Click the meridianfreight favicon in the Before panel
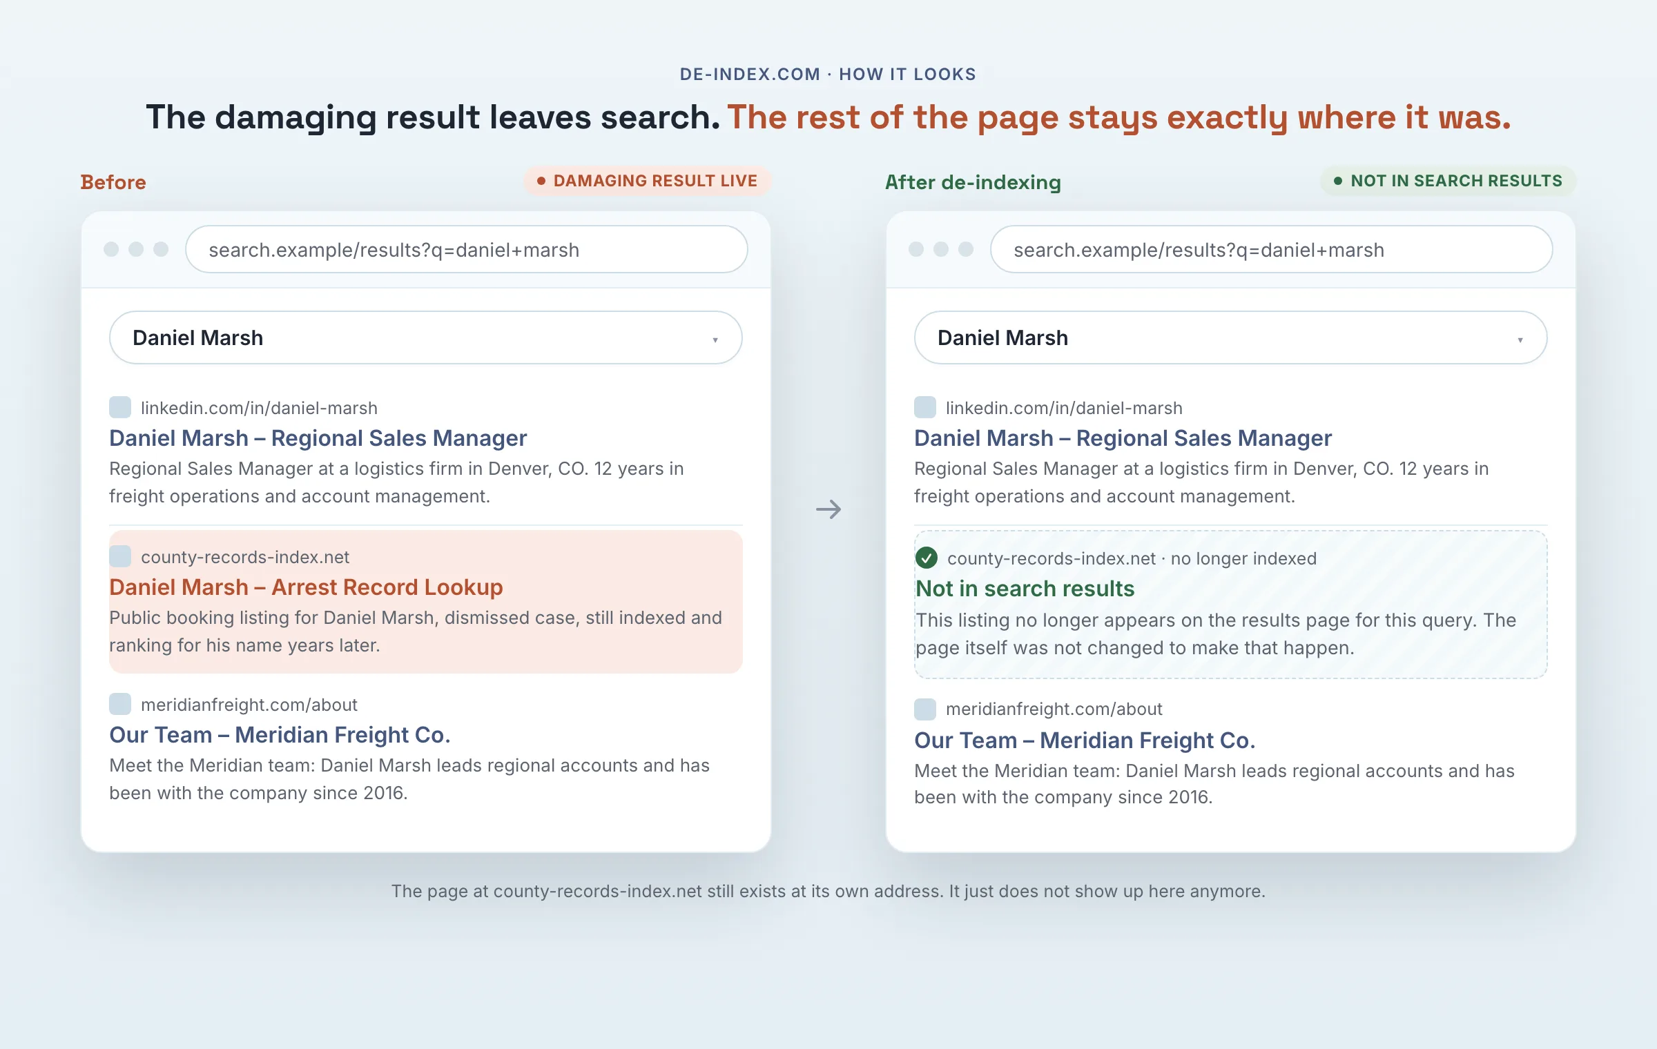1657x1049 pixels. click(x=120, y=704)
